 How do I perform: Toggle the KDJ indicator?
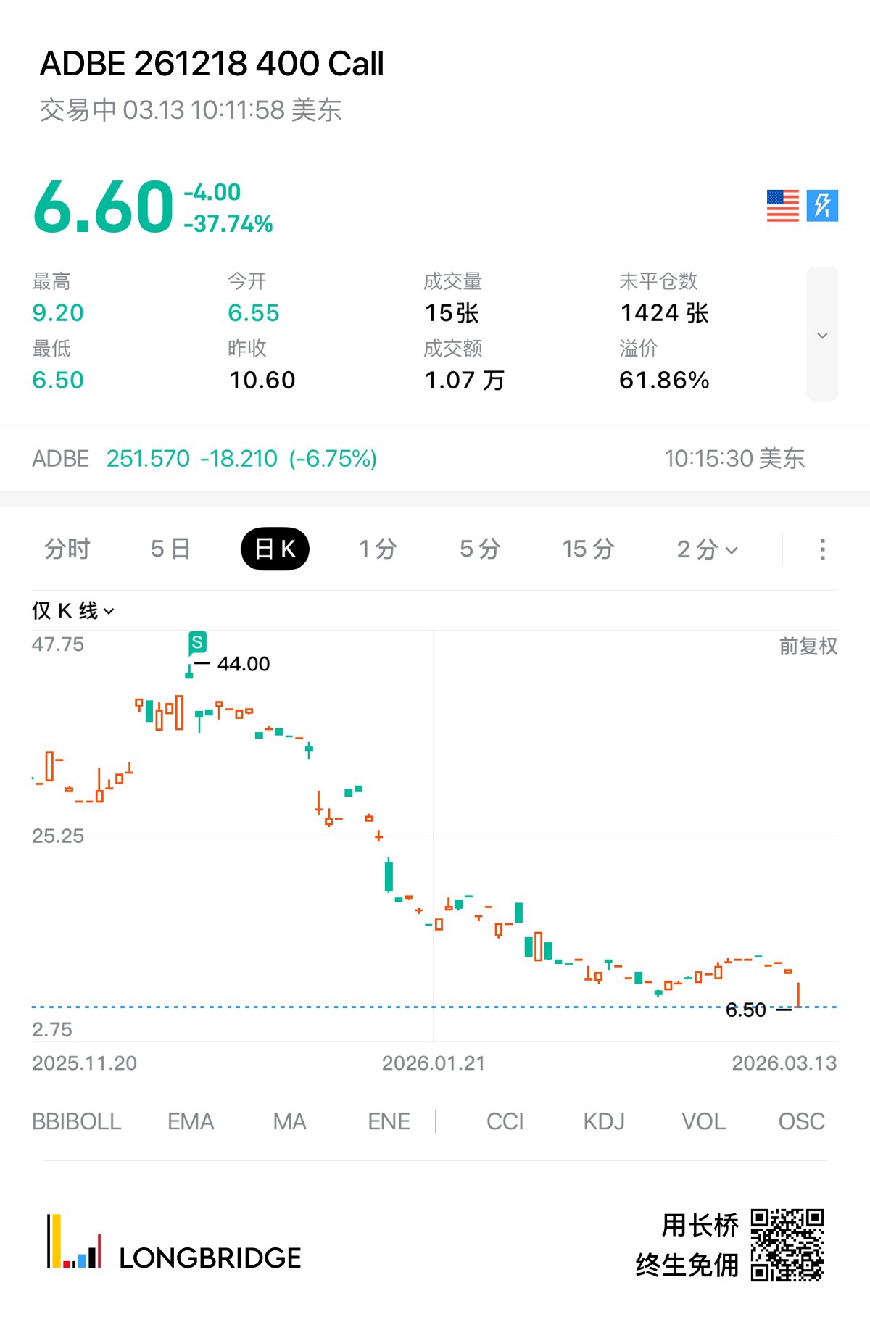pyautogui.click(x=604, y=1121)
